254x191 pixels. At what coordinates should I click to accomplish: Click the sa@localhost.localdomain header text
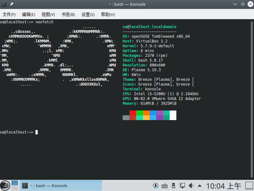click(x=150, y=27)
